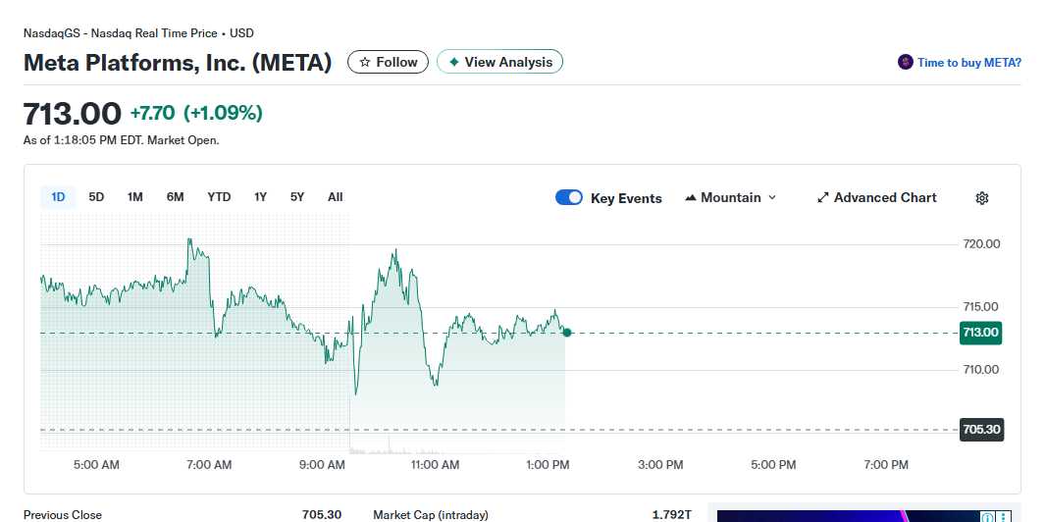Click the 7:00 AM time label
Screen dimensions: 1045x522
209,465
